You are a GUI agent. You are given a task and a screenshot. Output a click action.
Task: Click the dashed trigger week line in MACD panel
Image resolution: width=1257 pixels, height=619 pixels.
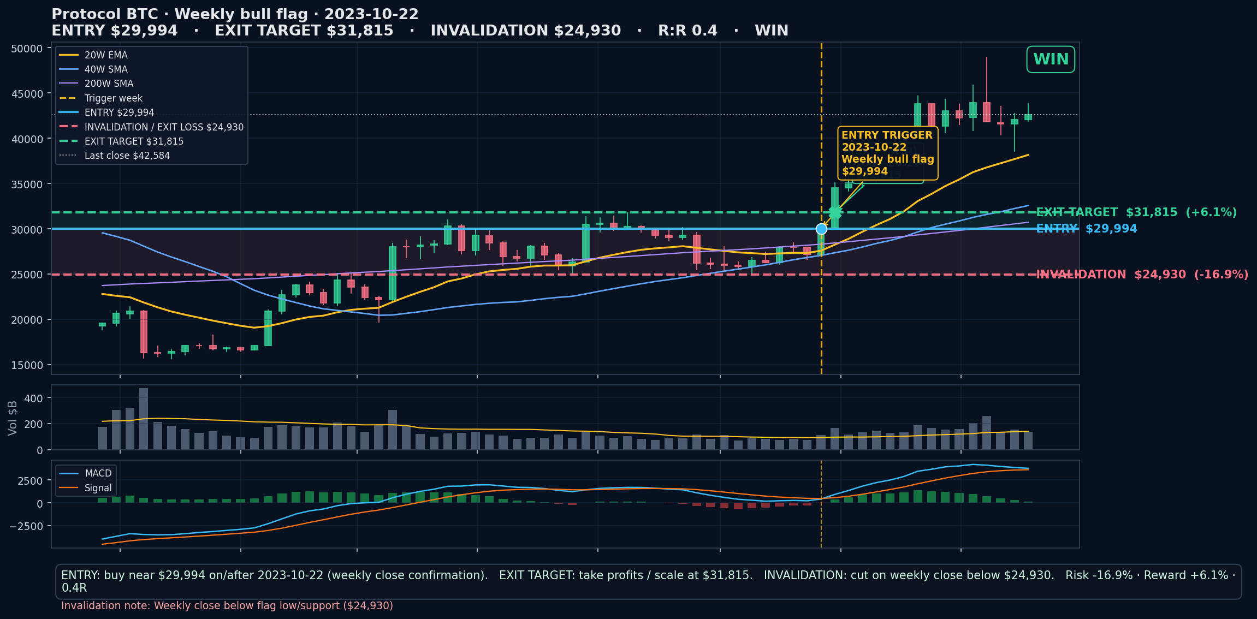(x=821, y=504)
